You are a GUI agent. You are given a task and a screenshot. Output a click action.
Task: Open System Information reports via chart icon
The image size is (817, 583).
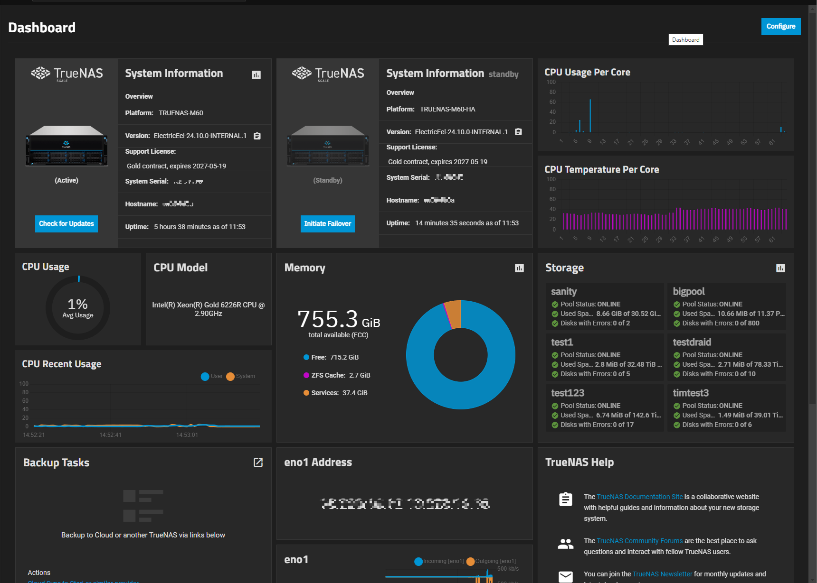[256, 74]
